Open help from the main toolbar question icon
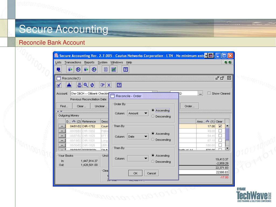 pyautogui.click(x=126, y=70)
